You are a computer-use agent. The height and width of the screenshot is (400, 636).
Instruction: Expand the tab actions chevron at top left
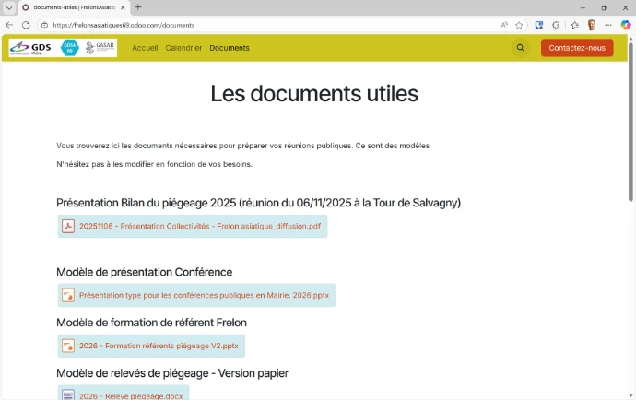point(9,7)
